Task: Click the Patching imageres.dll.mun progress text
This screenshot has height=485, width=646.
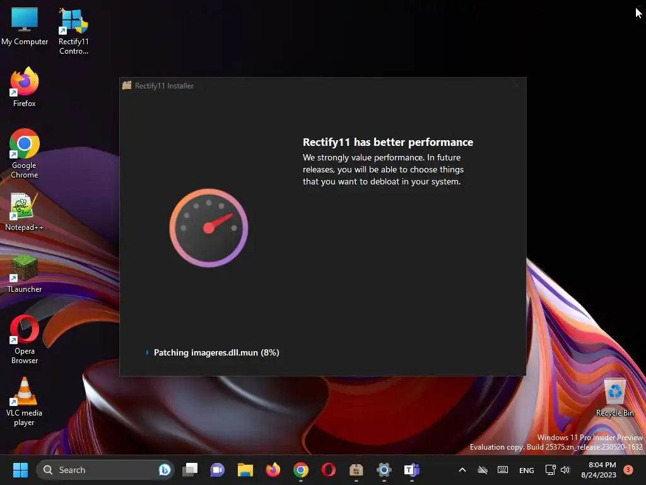Action: [x=216, y=352]
